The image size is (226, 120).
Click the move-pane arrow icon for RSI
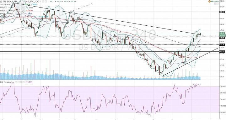(x=21, y=82)
